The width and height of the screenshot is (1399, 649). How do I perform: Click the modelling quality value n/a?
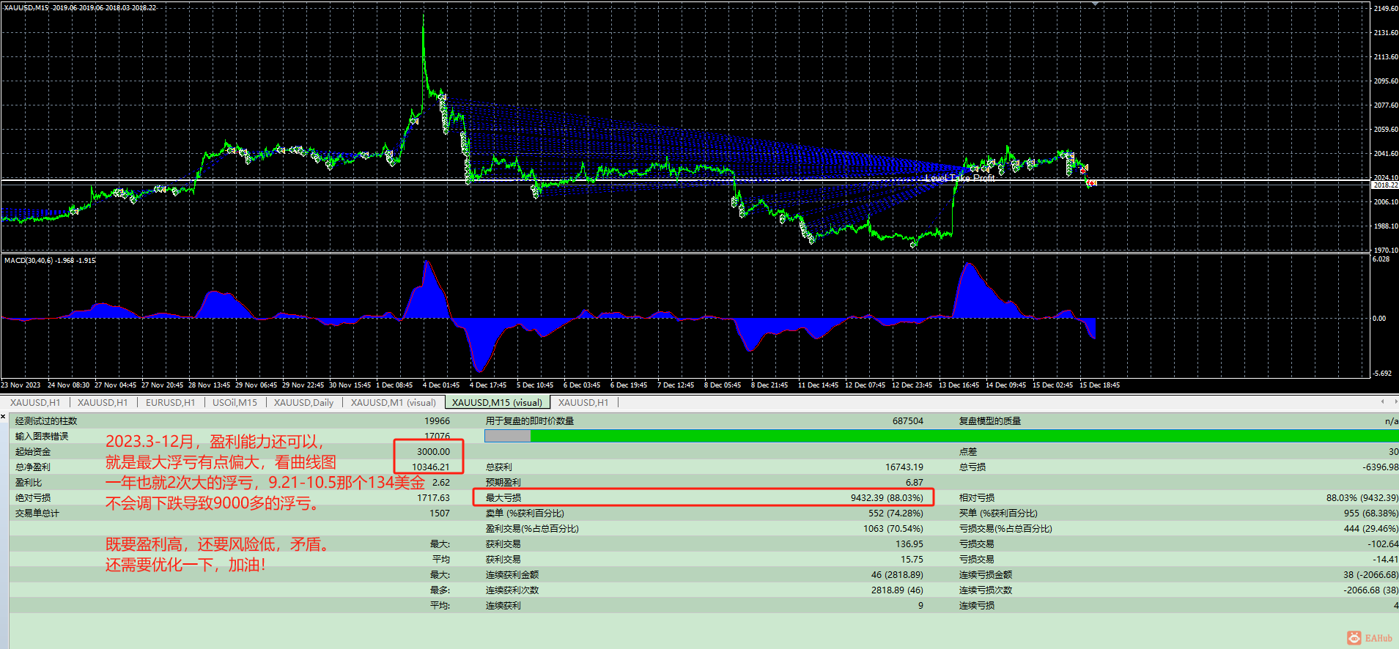point(1391,421)
